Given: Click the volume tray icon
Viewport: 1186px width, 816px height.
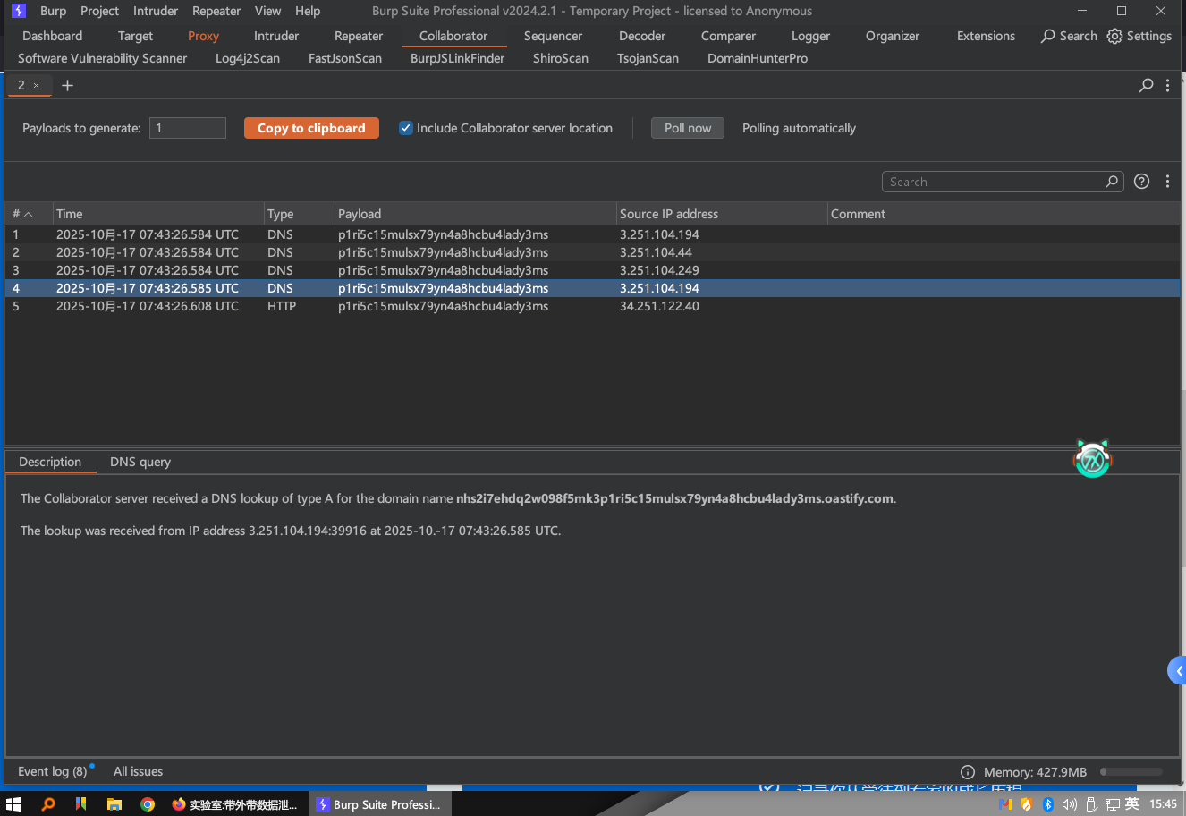Looking at the screenshot, I should point(1069,804).
